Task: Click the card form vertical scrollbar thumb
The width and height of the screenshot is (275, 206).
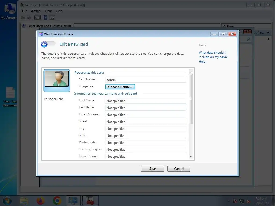Action: (191, 99)
